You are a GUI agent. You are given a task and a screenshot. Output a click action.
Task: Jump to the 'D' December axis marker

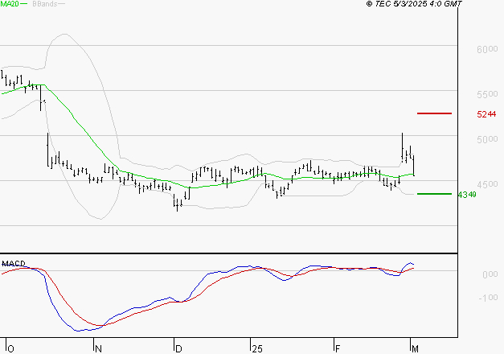coord(177,348)
